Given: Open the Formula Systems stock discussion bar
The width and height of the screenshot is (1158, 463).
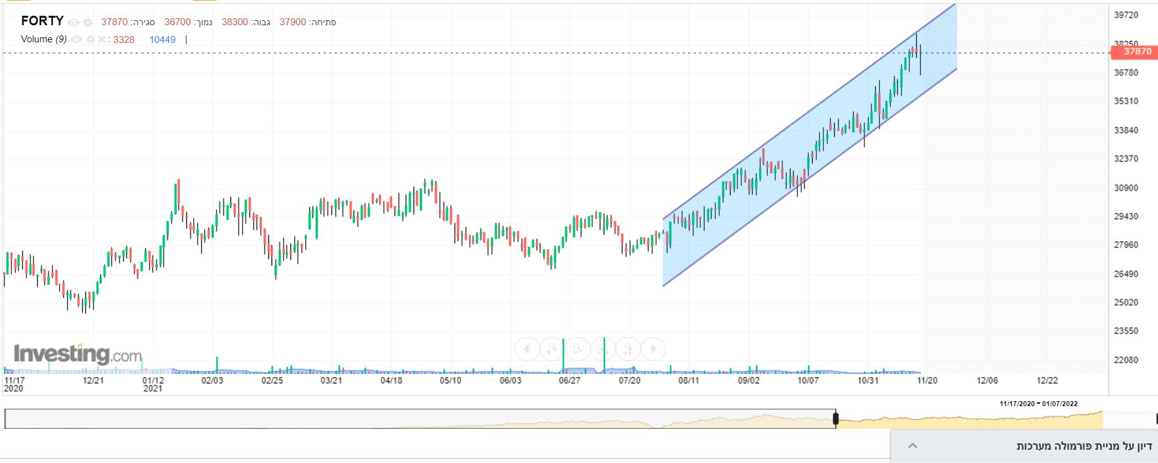Looking at the screenshot, I should click(x=1083, y=446).
